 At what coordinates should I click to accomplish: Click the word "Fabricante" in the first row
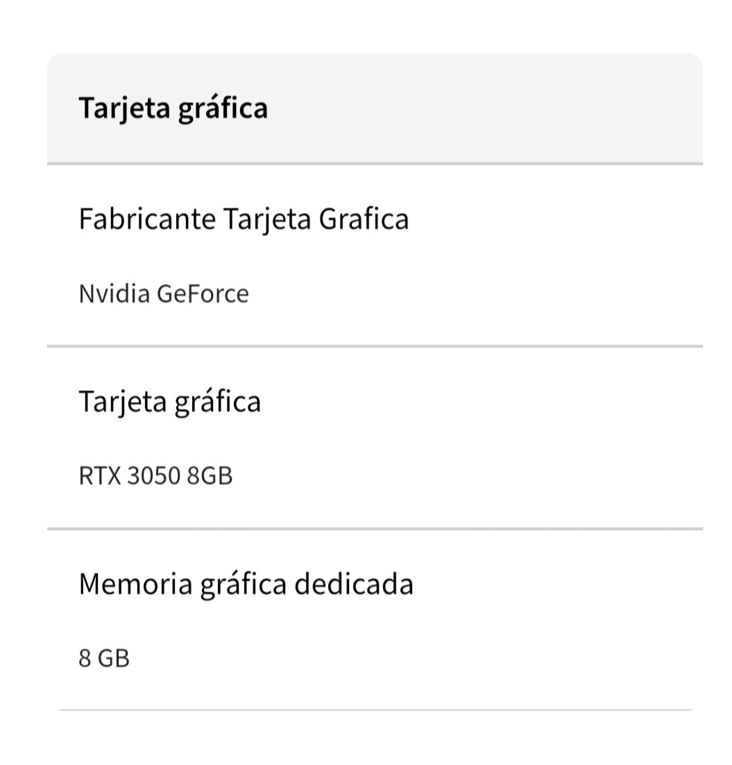(x=147, y=219)
